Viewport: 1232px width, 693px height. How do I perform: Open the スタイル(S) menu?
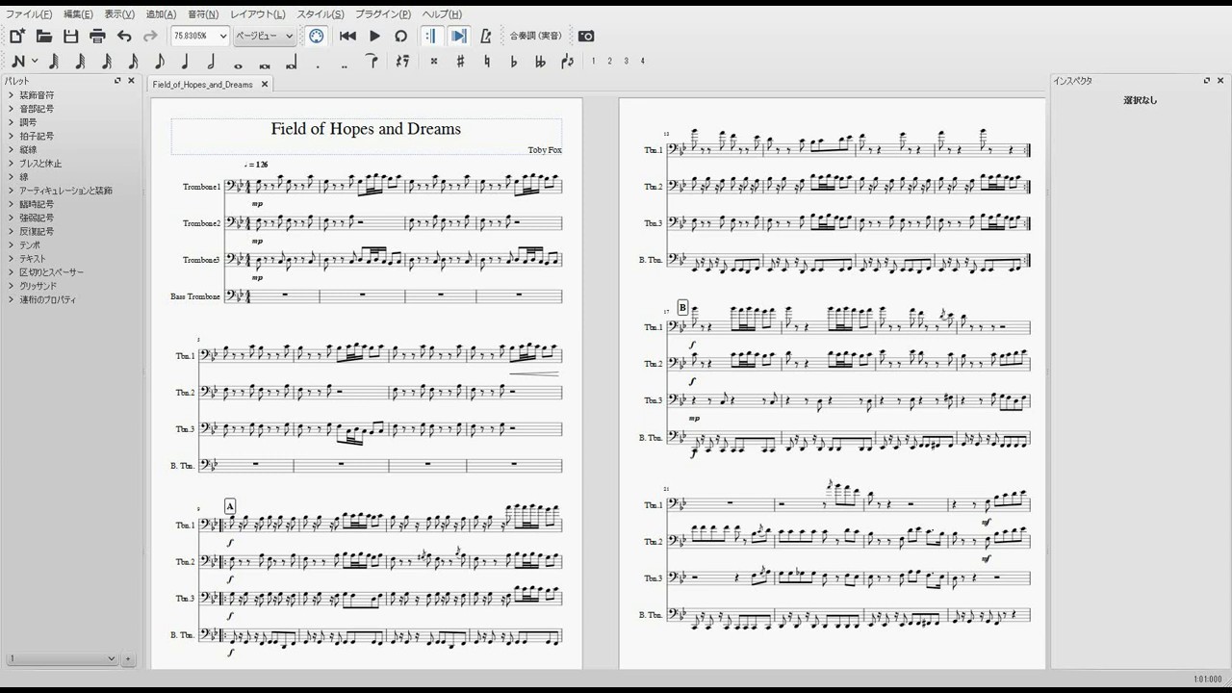click(x=321, y=14)
